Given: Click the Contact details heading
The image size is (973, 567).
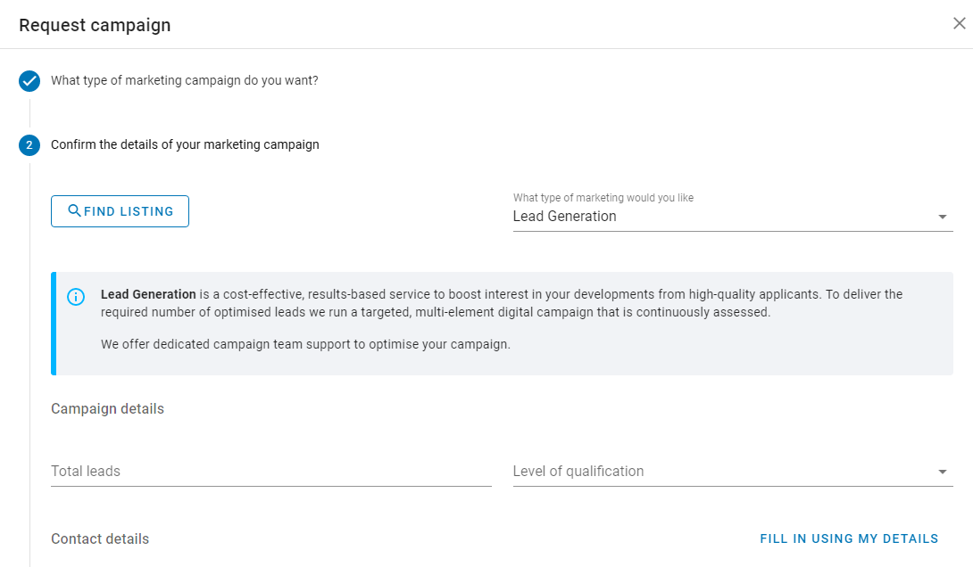Looking at the screenshot, I should [100, 539].
